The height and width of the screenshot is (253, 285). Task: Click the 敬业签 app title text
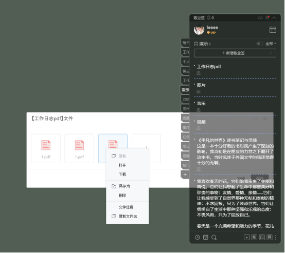point(199,18)
